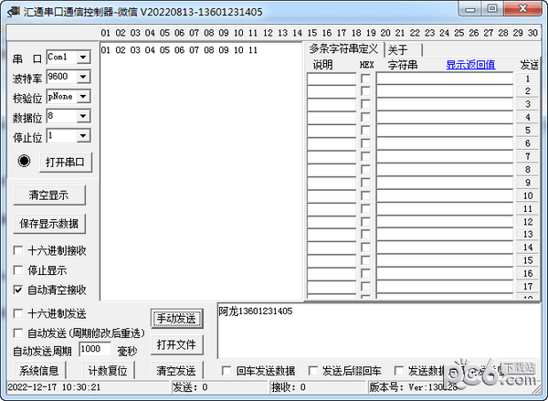Enable 回车发送数据 checkbox
This screenshot has height=401, width=548.
(227, 371)
